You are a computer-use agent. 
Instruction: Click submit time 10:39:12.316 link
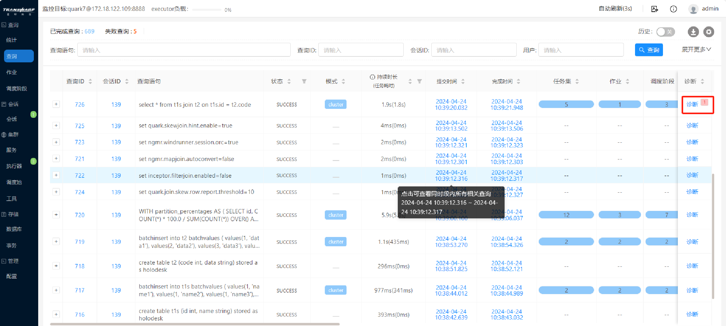[x=451, y=176]
